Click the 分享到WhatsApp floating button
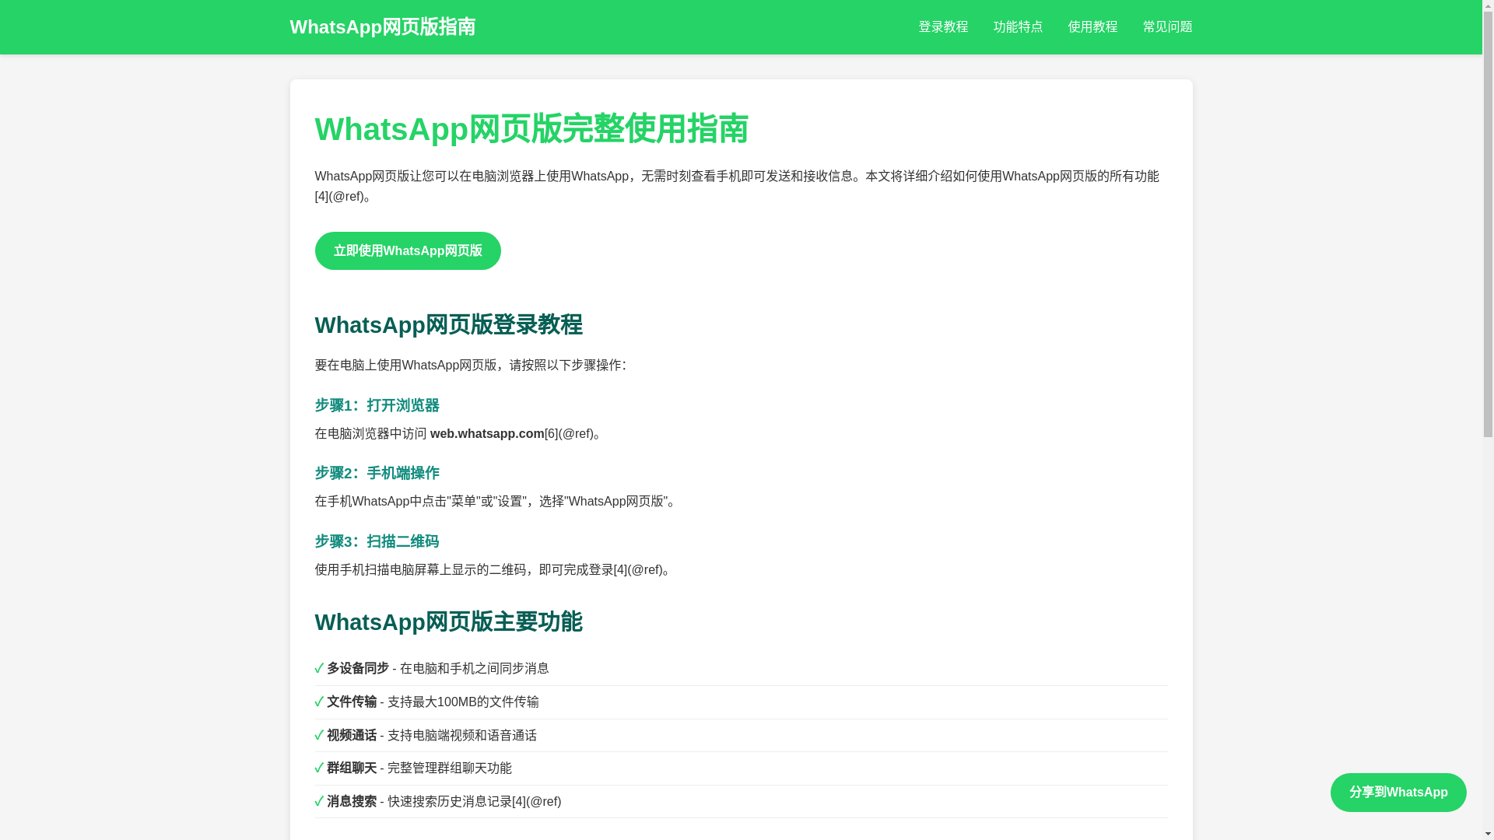 (x=1398, y=793)
